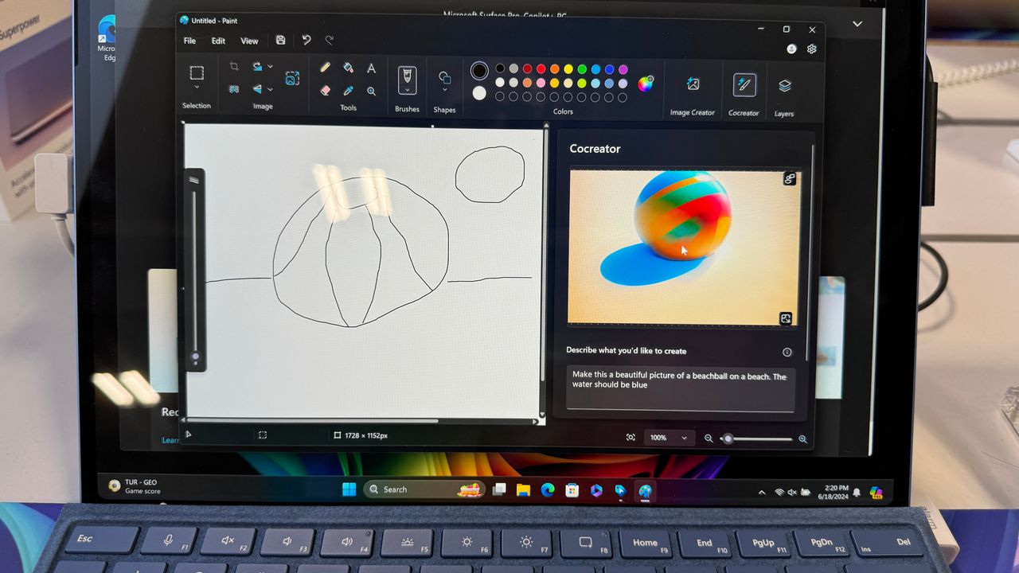
Task: Open Windows Start menu
Action: point(349,489)
